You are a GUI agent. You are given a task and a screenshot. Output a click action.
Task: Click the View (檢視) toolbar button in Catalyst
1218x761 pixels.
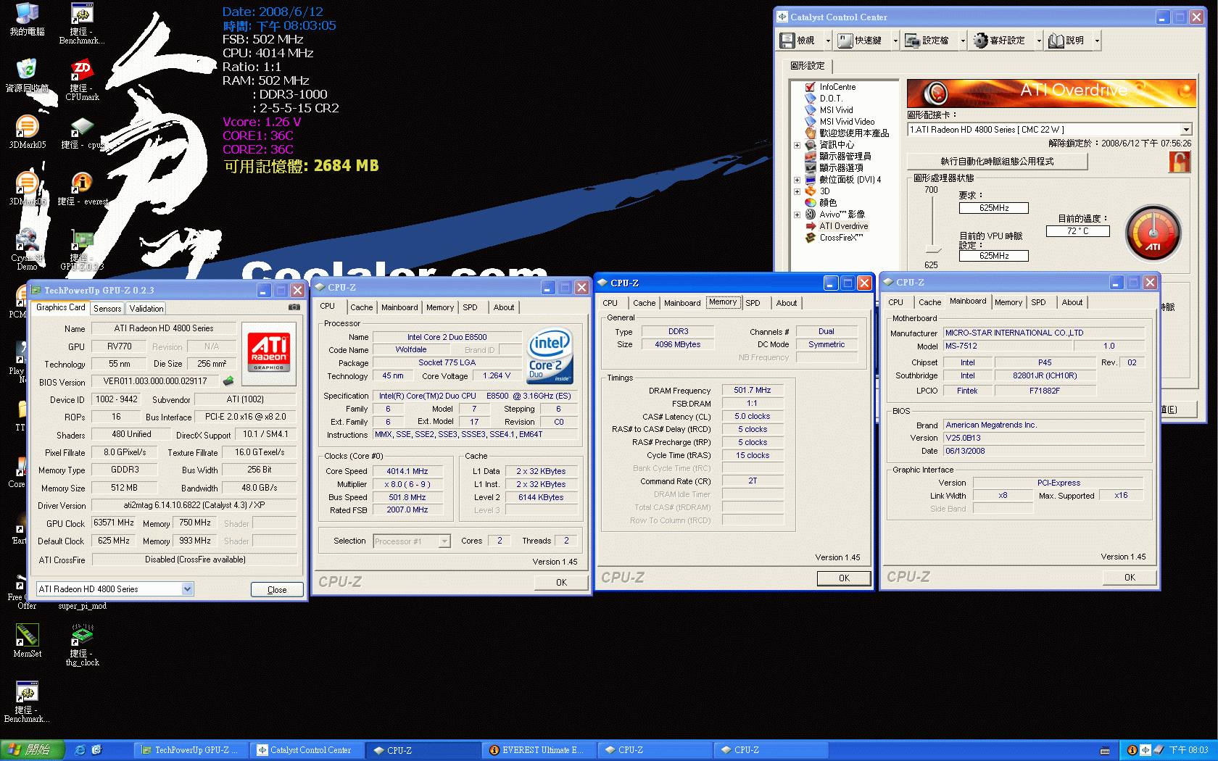coord(798,41)
